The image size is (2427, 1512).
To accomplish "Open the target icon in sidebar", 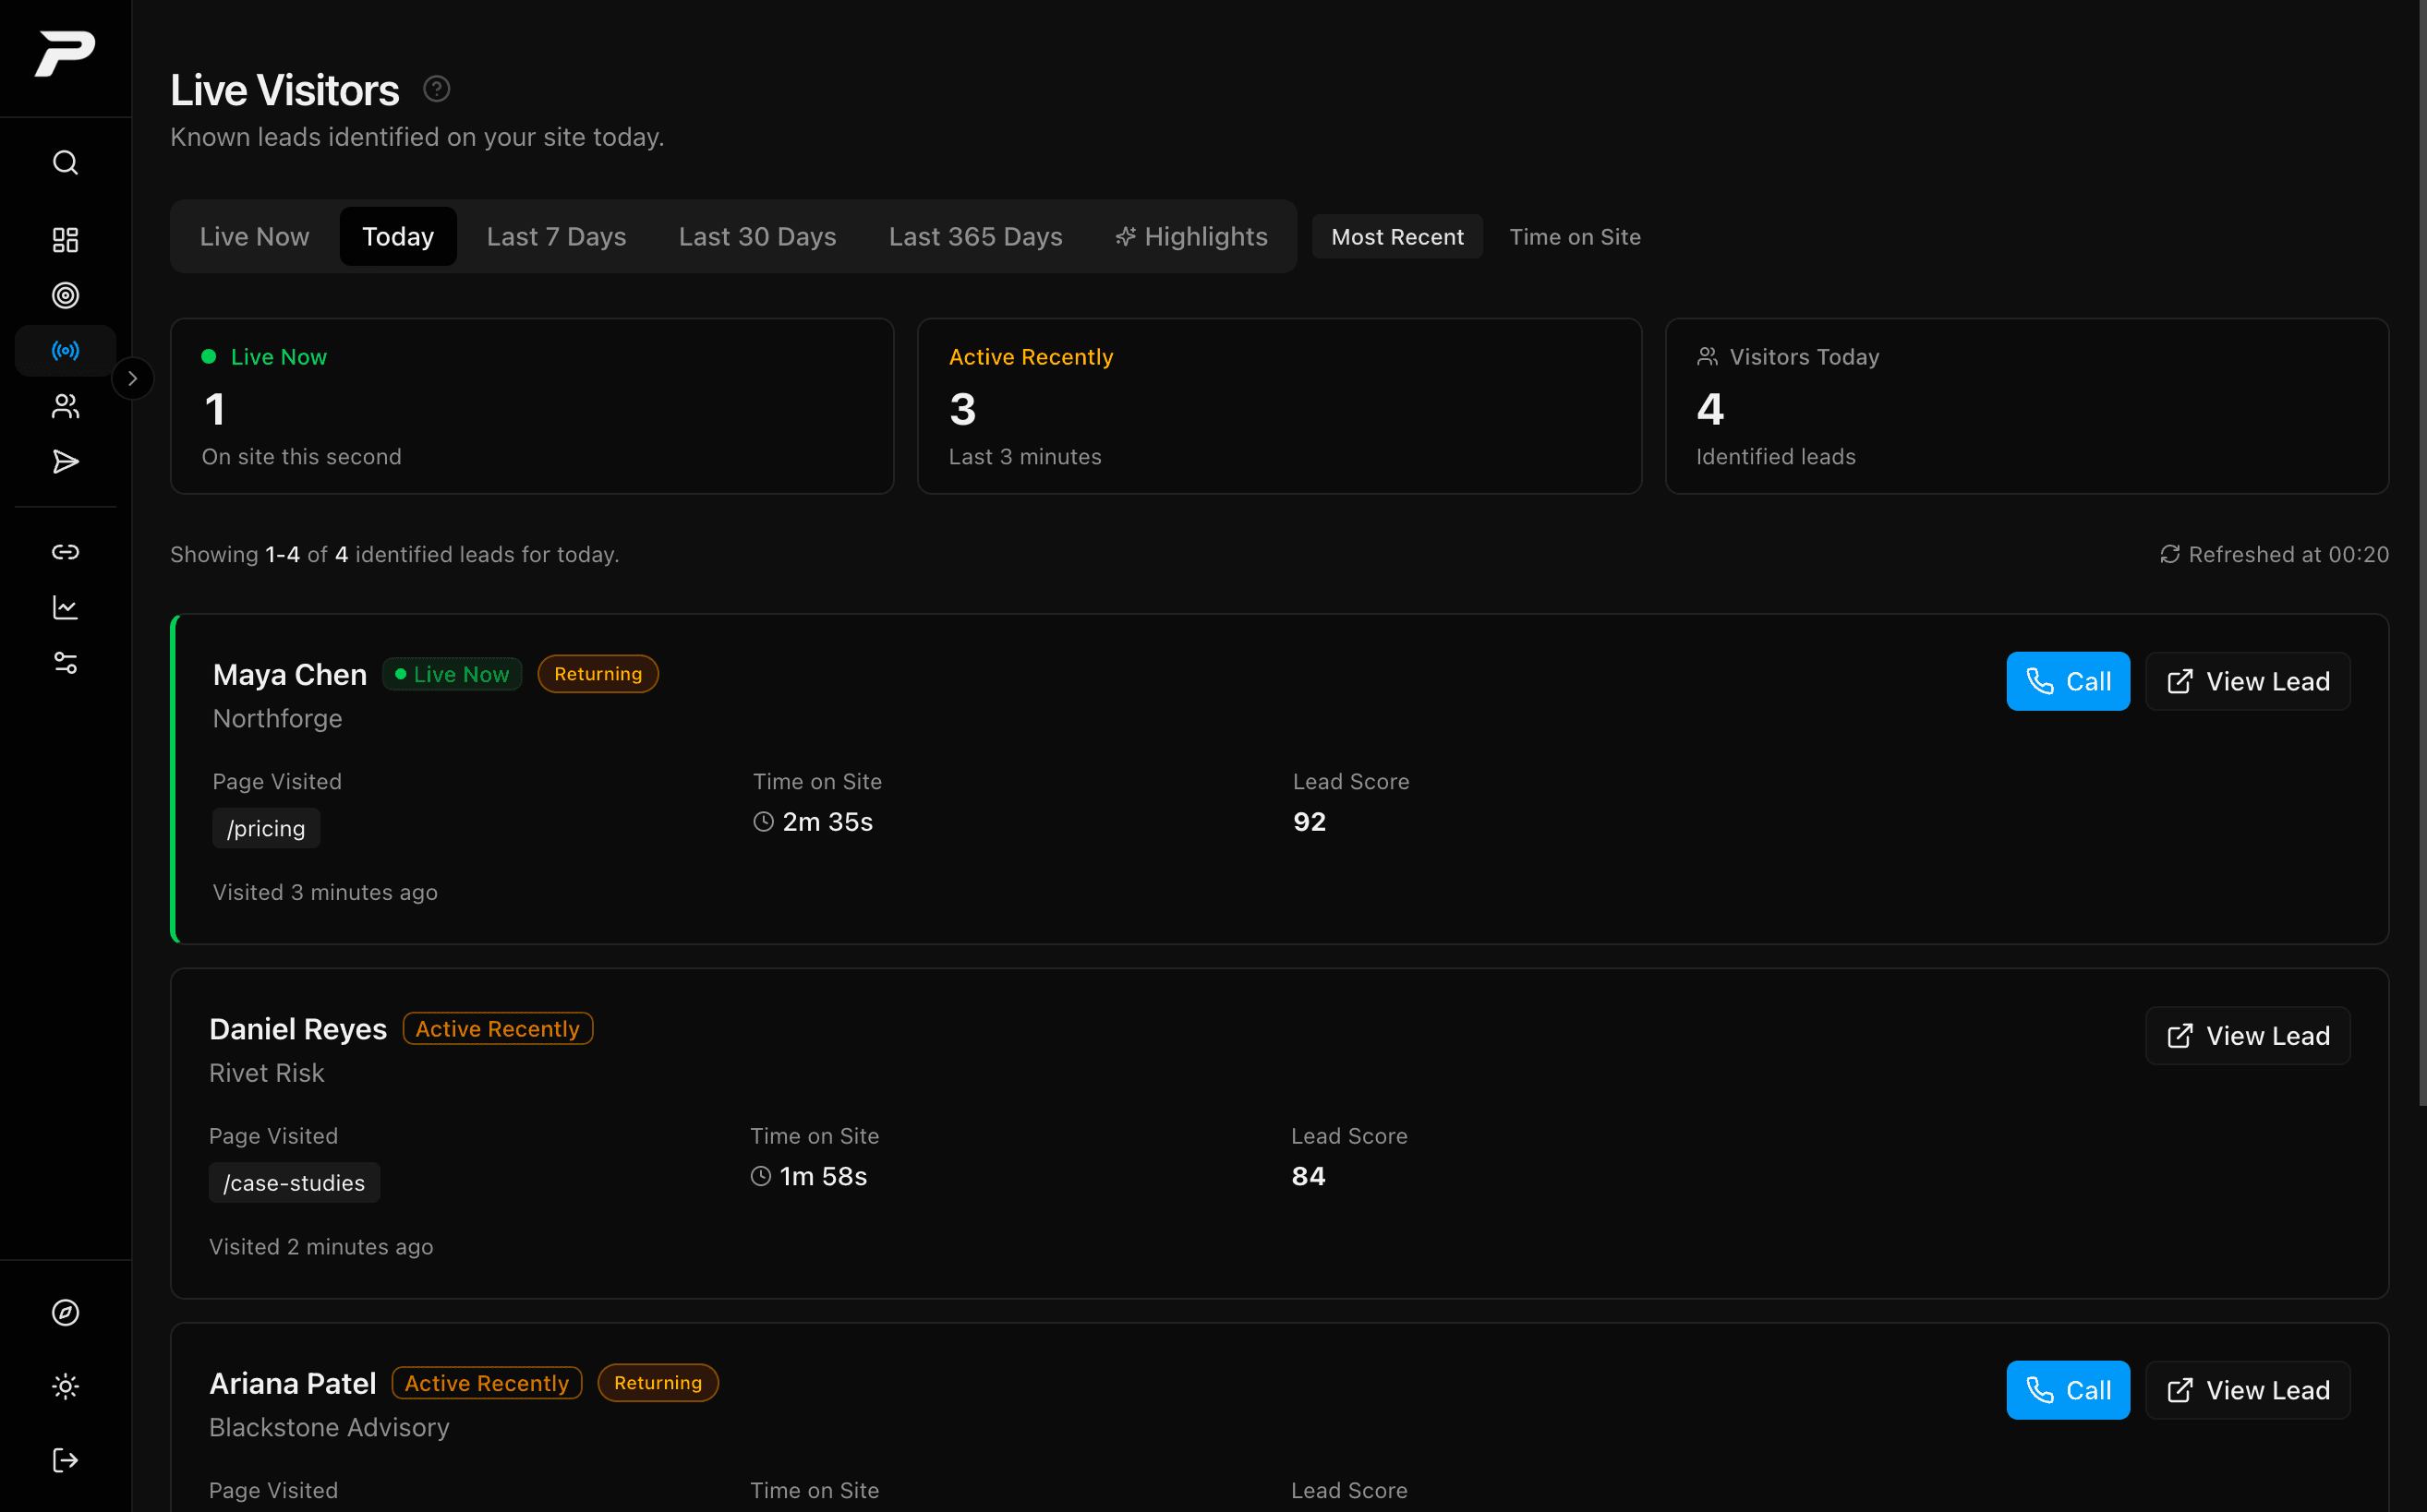I will 65,295.
